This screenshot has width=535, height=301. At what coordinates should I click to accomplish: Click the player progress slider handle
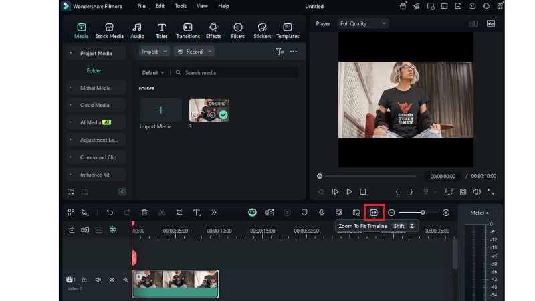[320, 176]
